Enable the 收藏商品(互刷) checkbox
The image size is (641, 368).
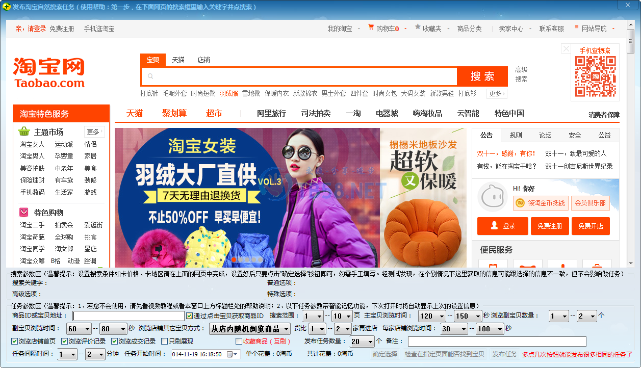click(x=239, y=341)
